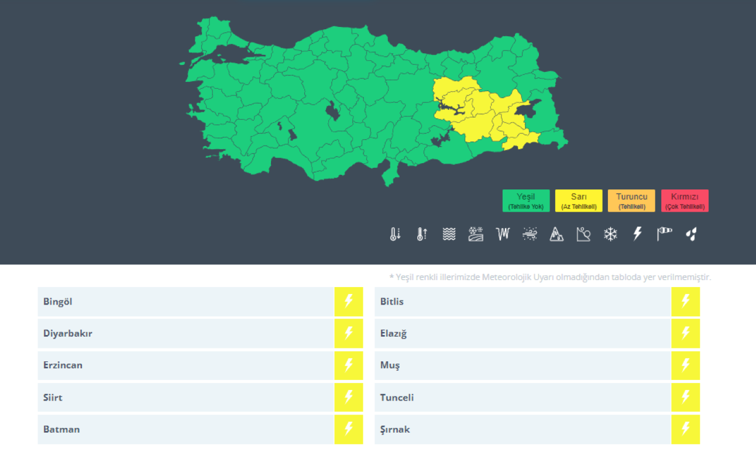Screen dimensions: 756x449
Task: Click the lightning icon in Muş row
Action: pyautogui.click(x=686, y=365)
